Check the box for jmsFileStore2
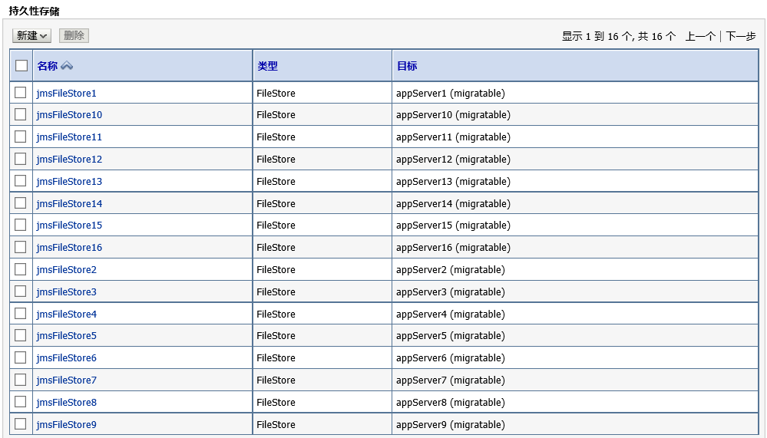The image size is (767, 438). pyautogui.click(x=21, y=269)
